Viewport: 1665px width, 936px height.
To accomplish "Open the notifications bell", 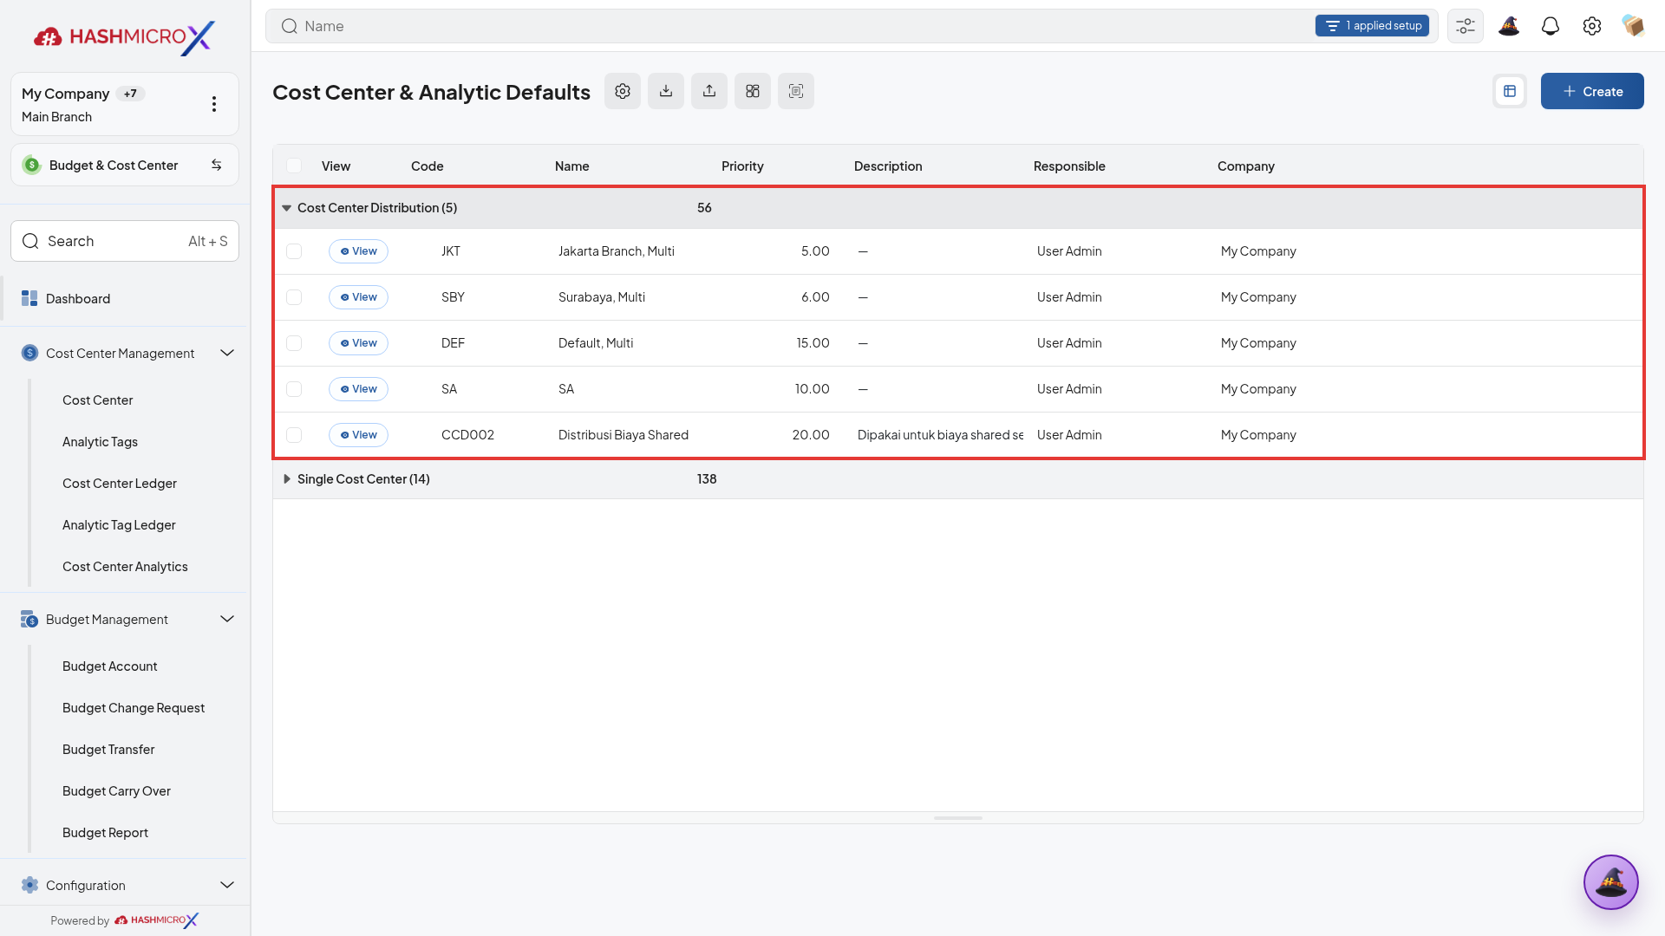I will [1551, 26].
